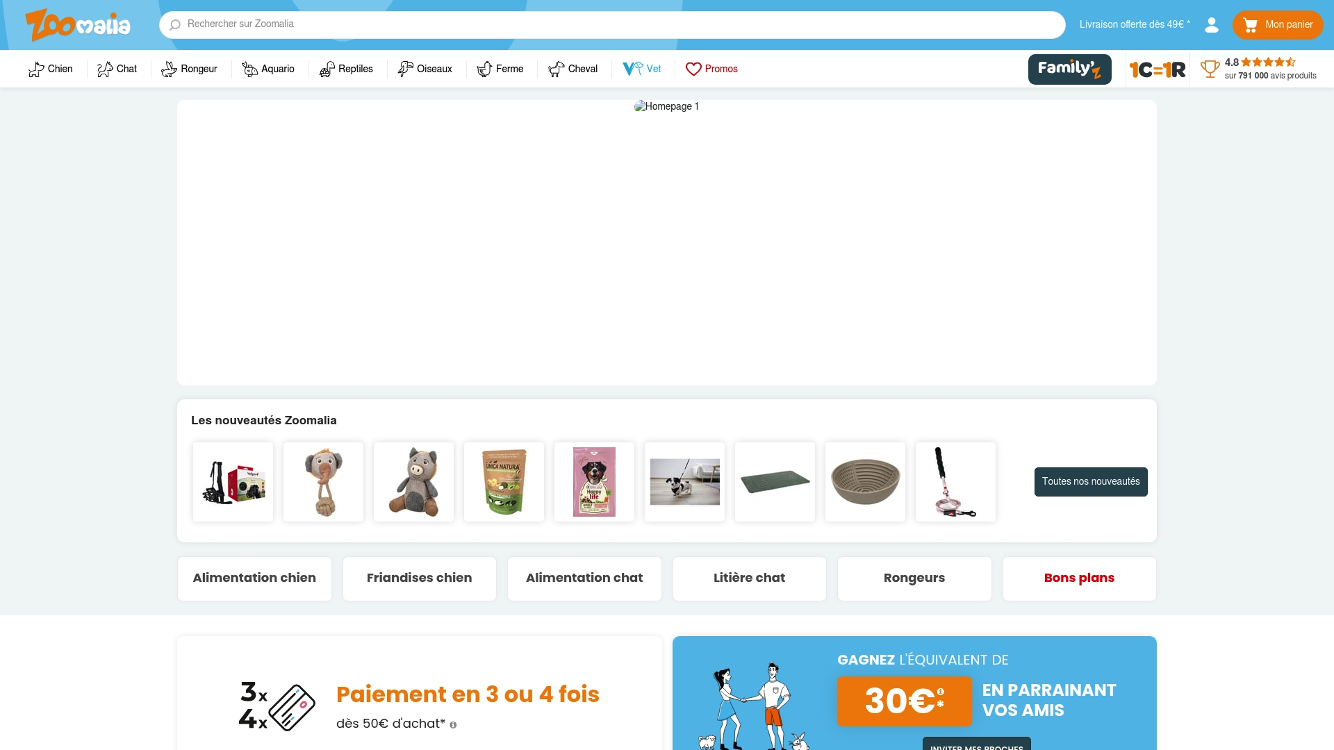Open the user account icon
This screenshot has width=1334, height=750.
coord(1211,24)
